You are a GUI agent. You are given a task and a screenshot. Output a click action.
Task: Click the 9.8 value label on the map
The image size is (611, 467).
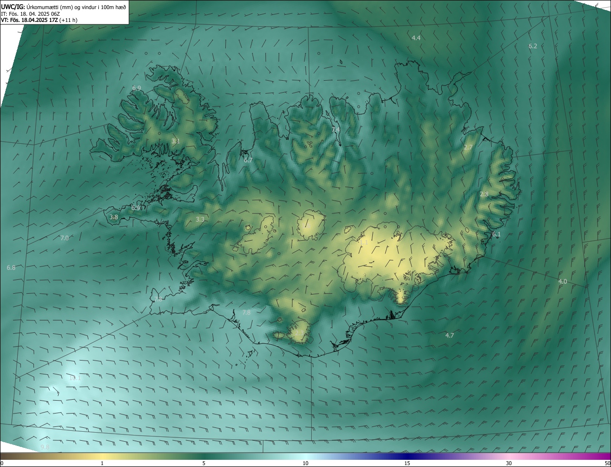45,447
